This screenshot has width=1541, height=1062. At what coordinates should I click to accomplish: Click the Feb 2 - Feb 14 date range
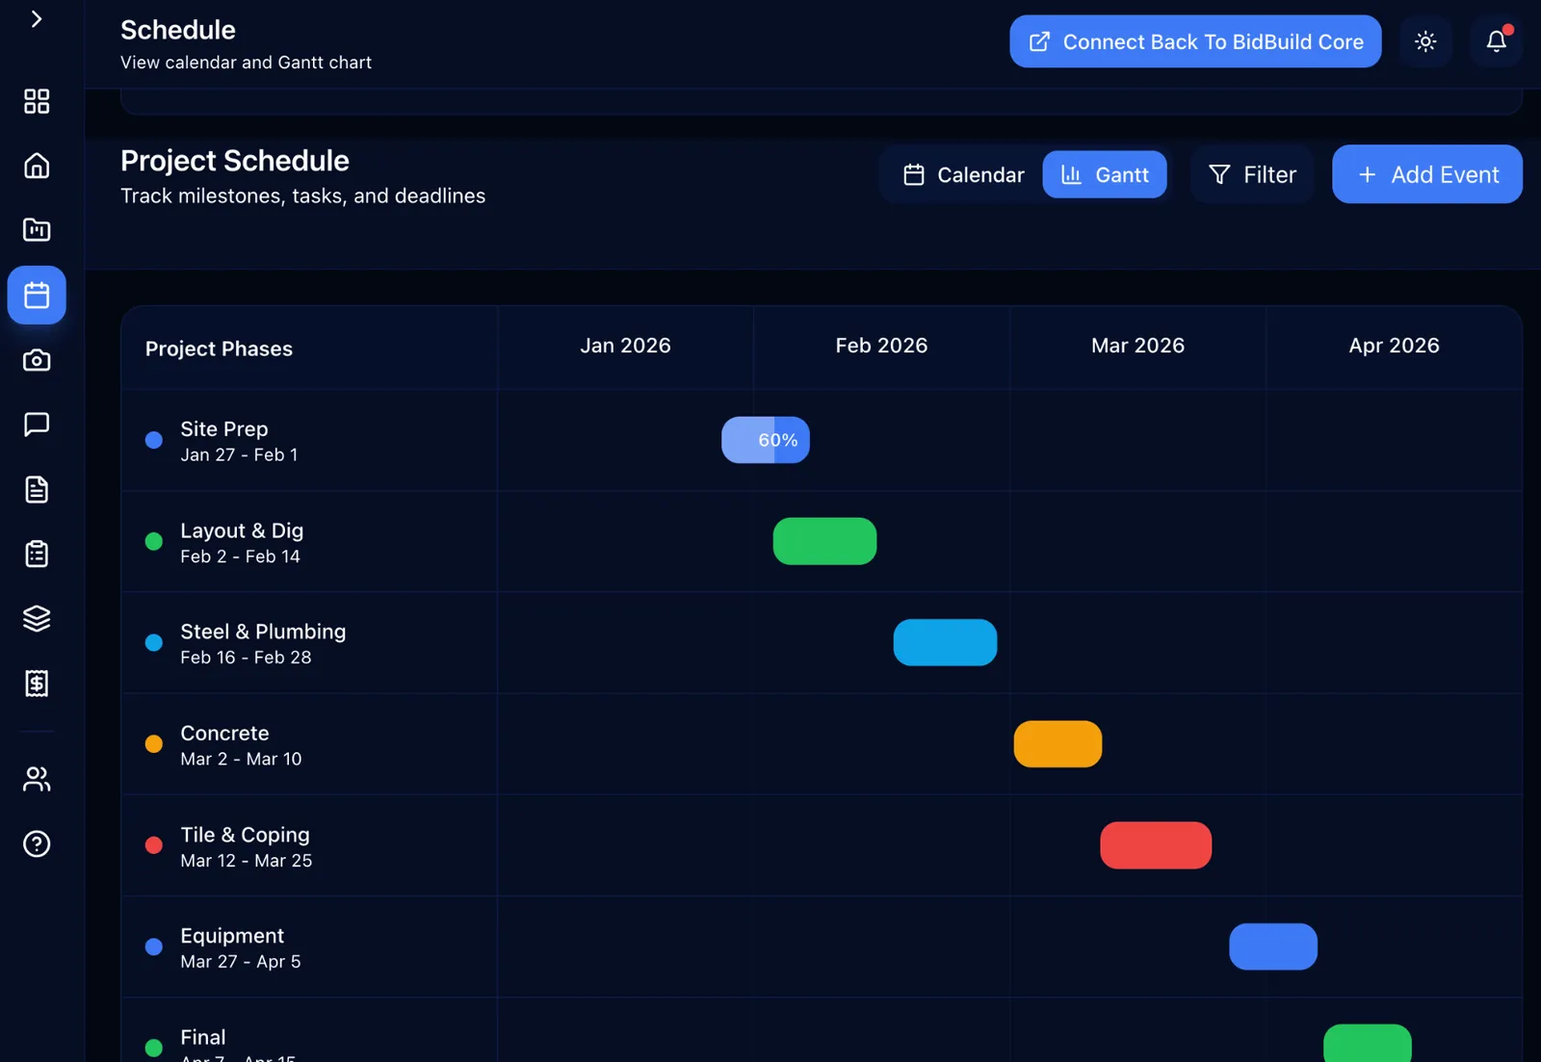click(240, 557)
